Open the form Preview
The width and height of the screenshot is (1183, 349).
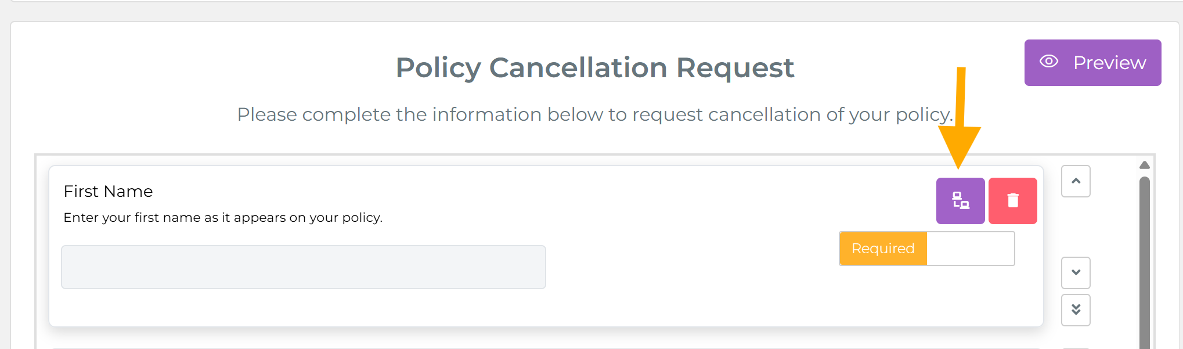[1092, 62]
